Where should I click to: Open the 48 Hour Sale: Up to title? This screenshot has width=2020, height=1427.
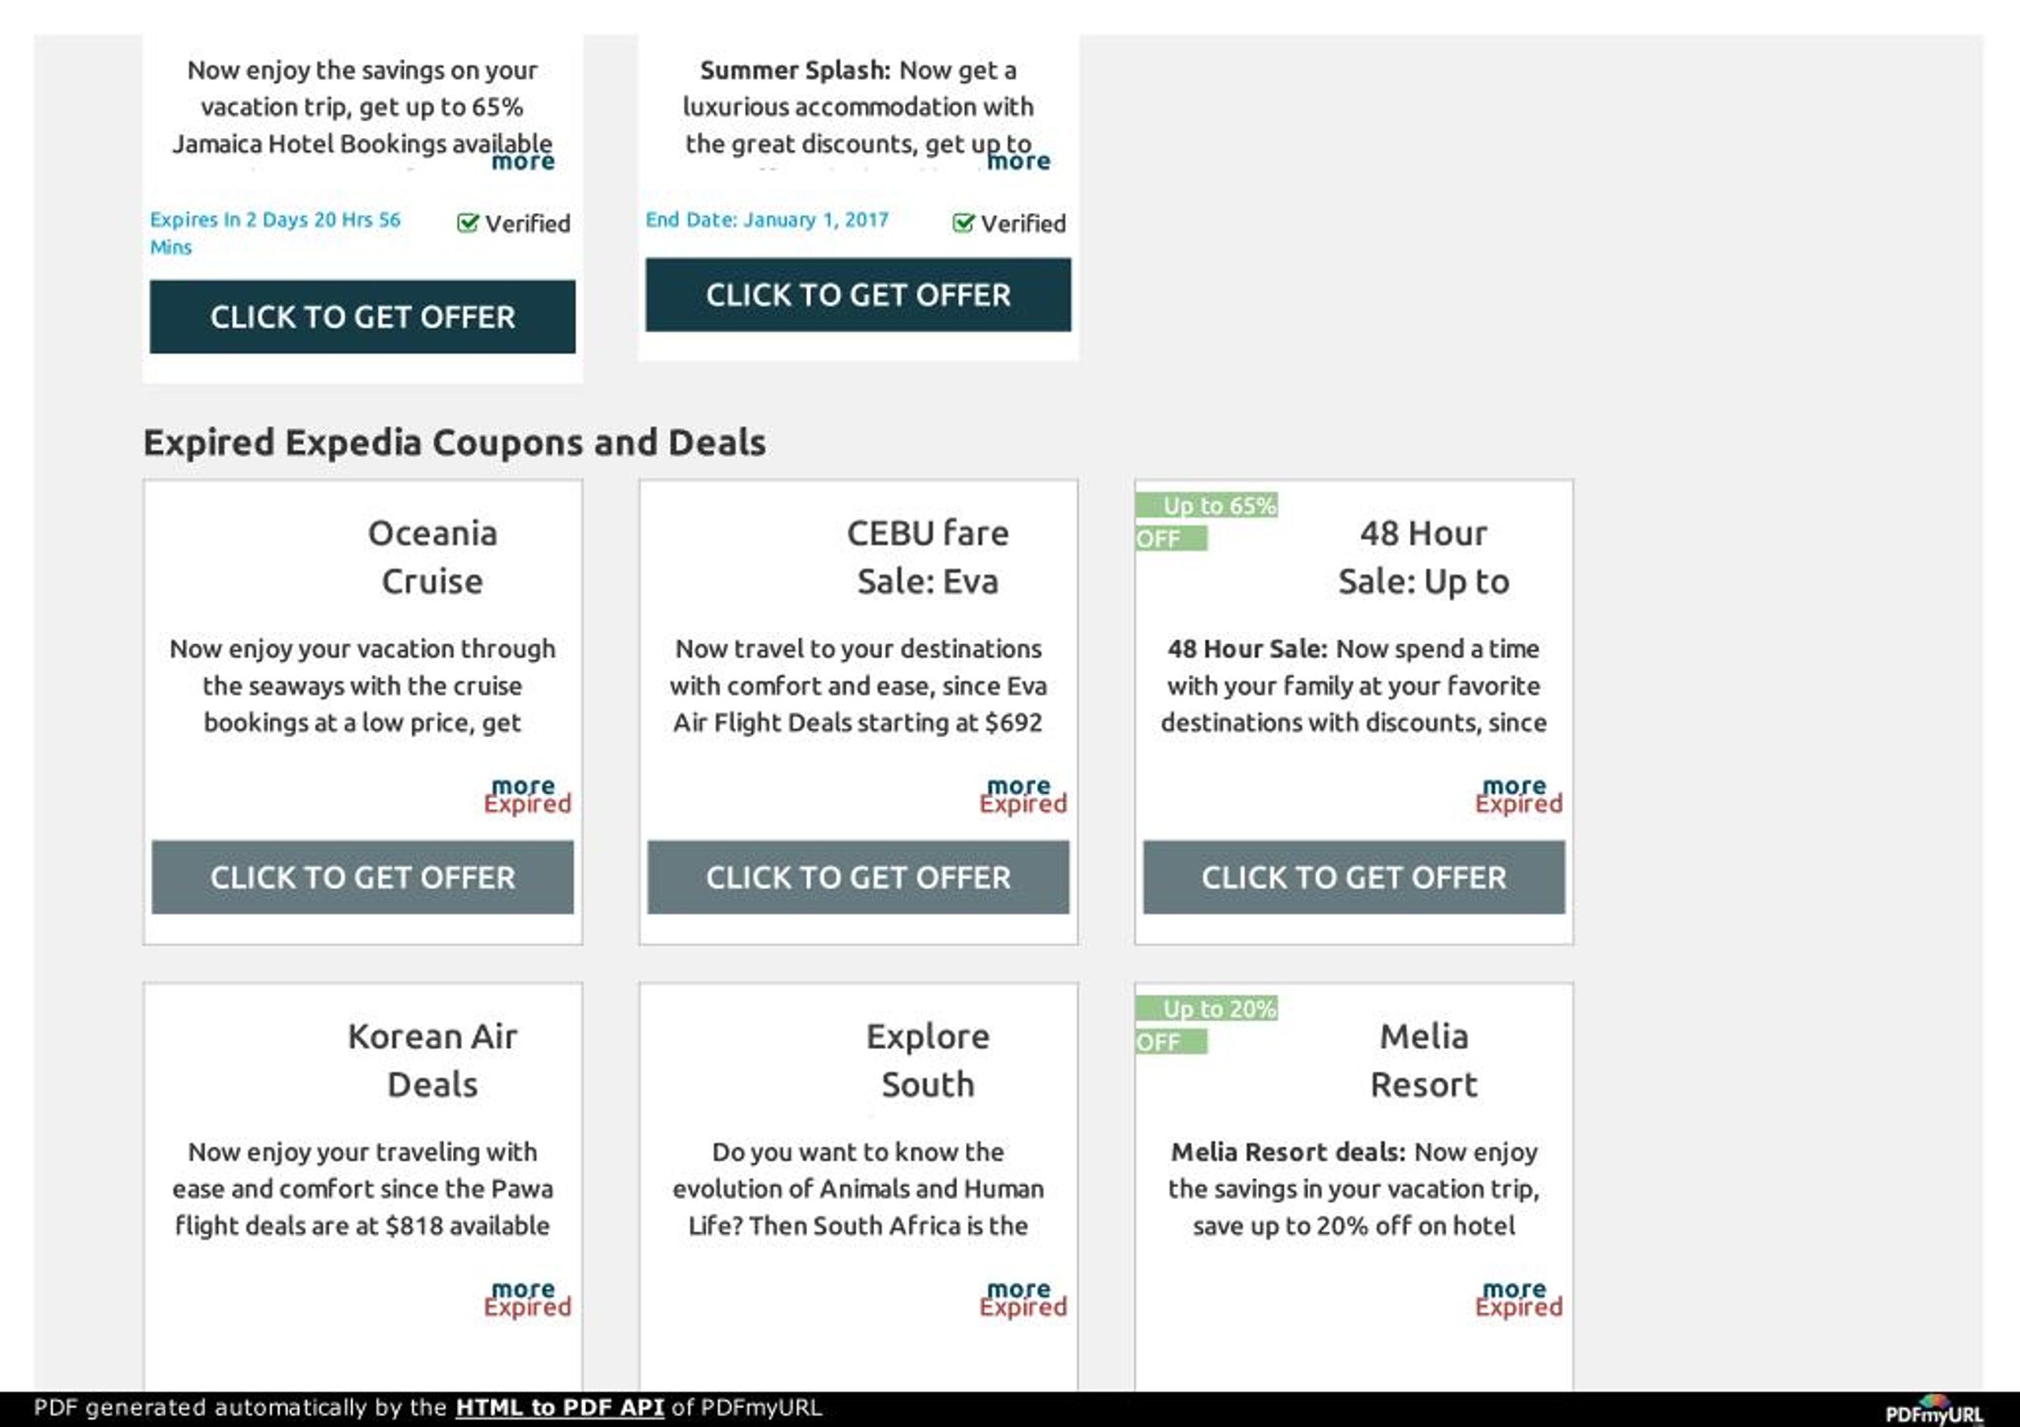(x=1423, y=557)
